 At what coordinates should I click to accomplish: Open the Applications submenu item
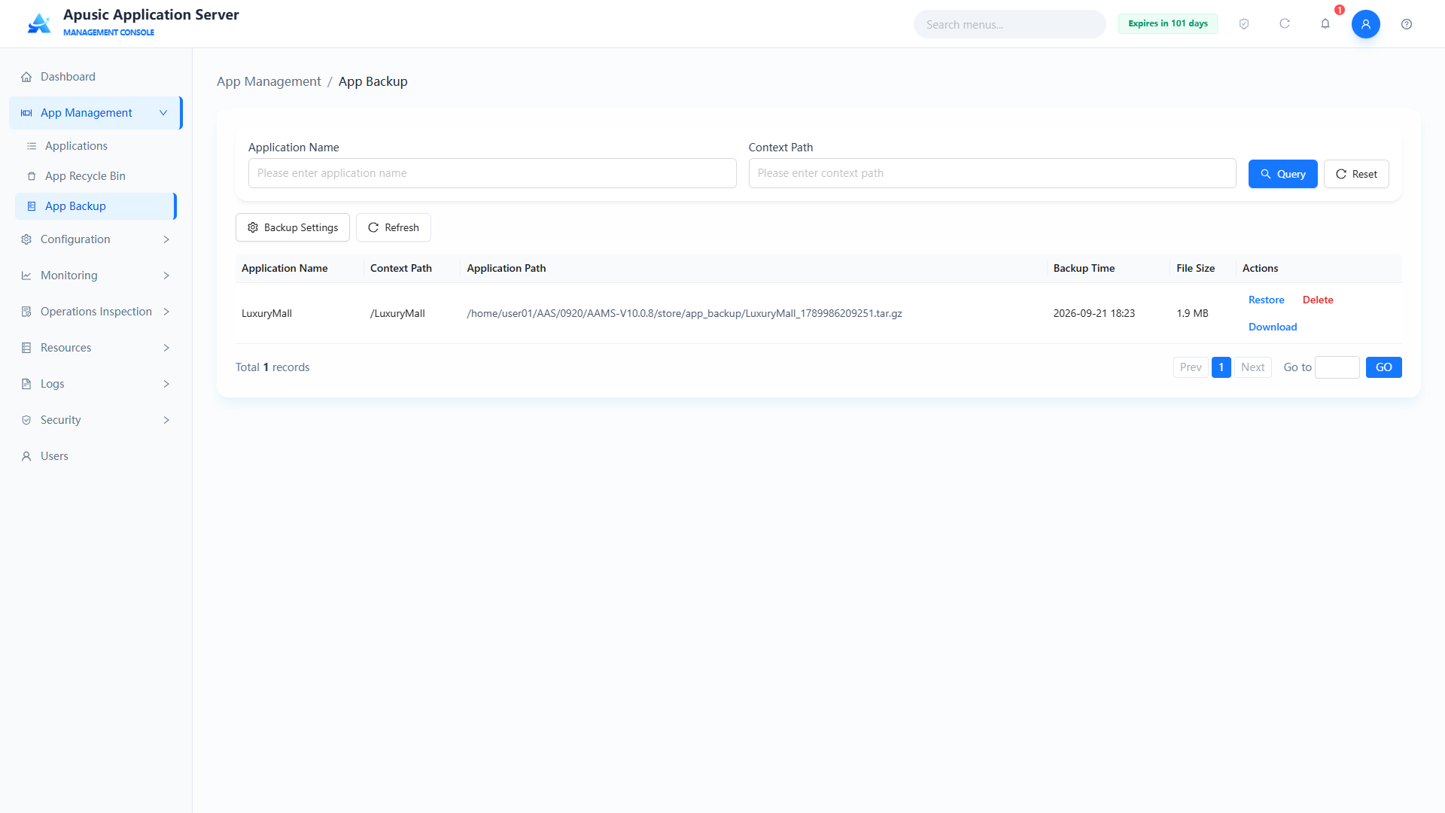(x=96, y=146)
